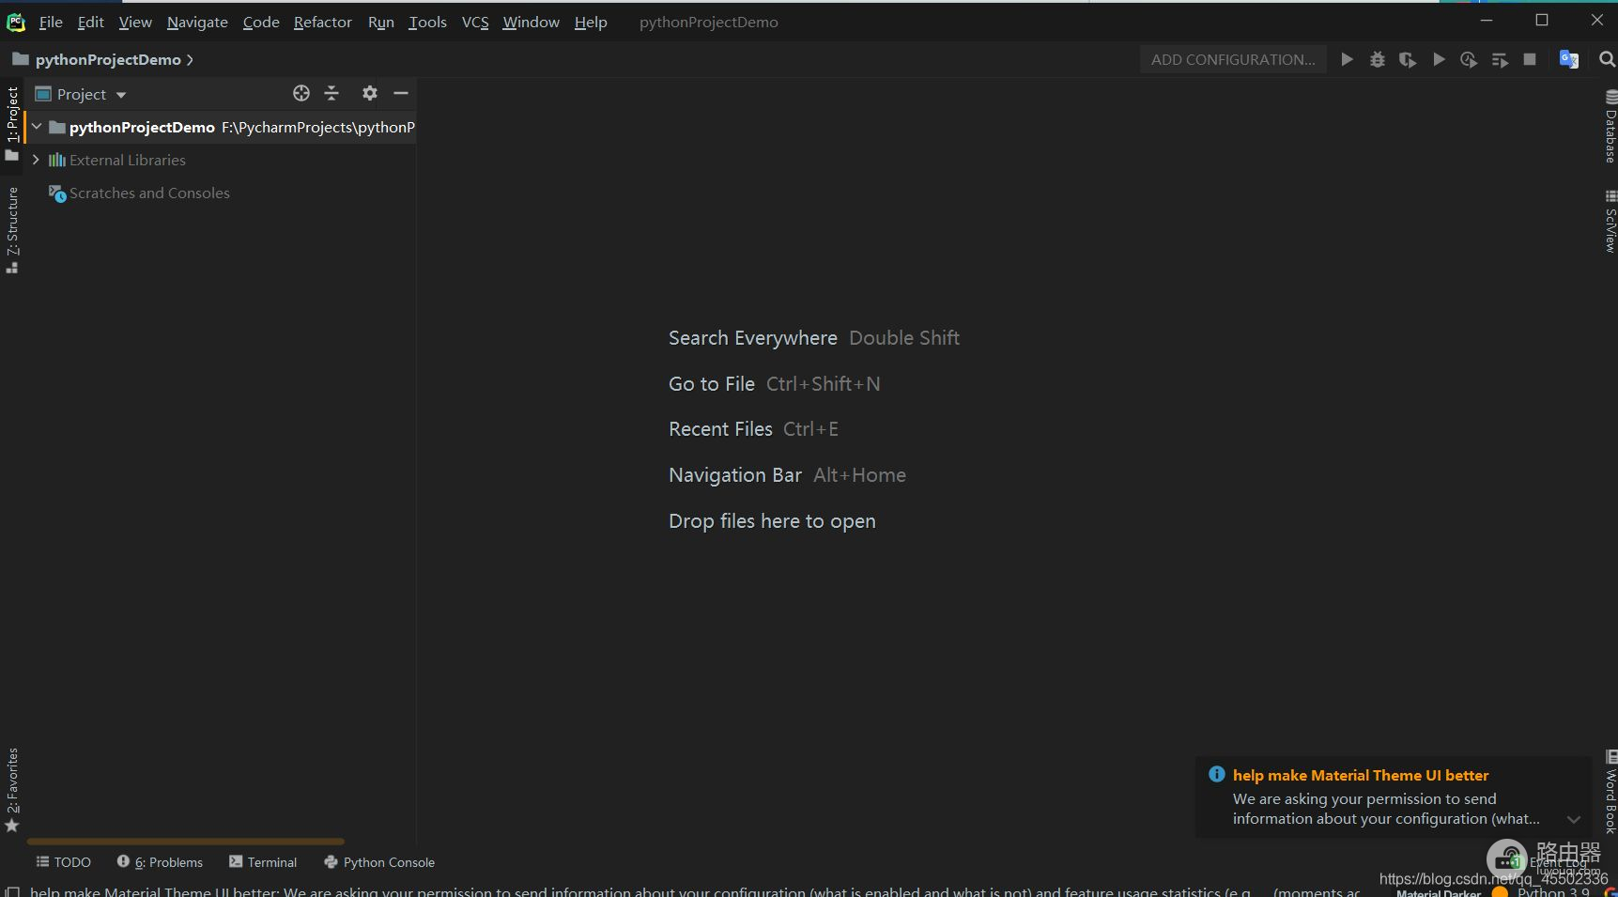Open the TODO tool tab
Viewport: 1618px width, 897px height.
[63, 861]
